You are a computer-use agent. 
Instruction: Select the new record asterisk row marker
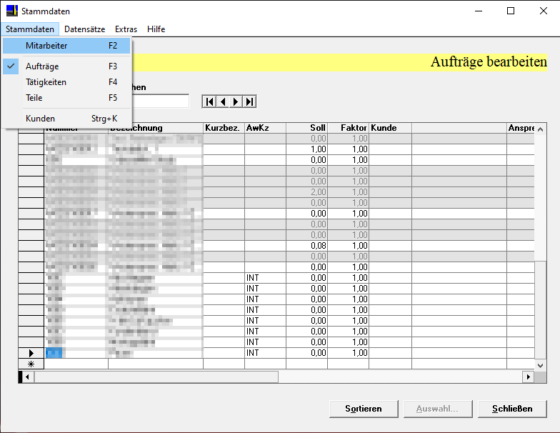tap(31, 364)
